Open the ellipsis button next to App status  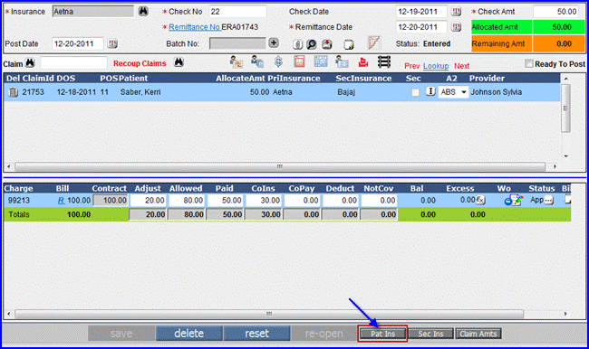click(549, 201)
